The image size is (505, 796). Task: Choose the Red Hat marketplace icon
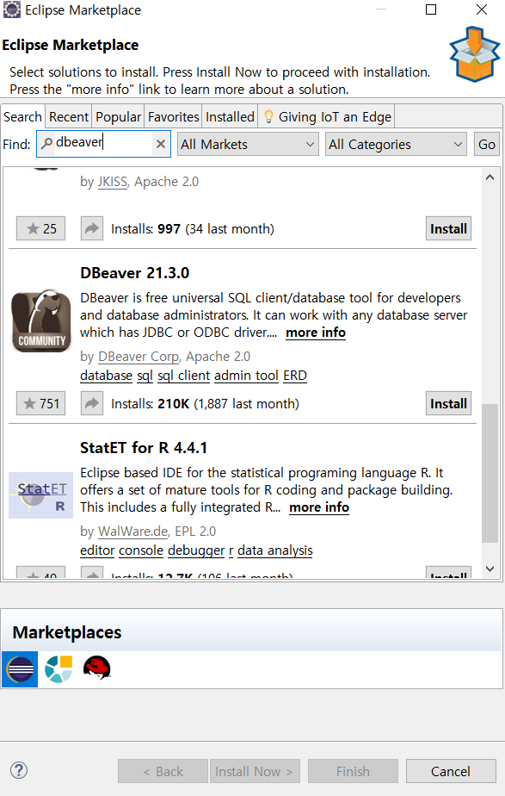point(97,669)
